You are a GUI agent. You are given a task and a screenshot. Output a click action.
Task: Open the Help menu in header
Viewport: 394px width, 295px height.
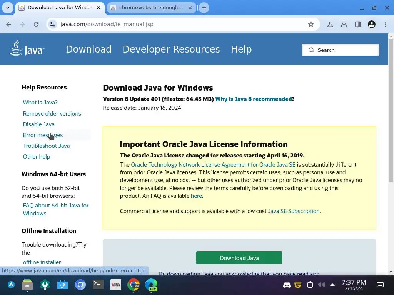[x=241, y=49]
